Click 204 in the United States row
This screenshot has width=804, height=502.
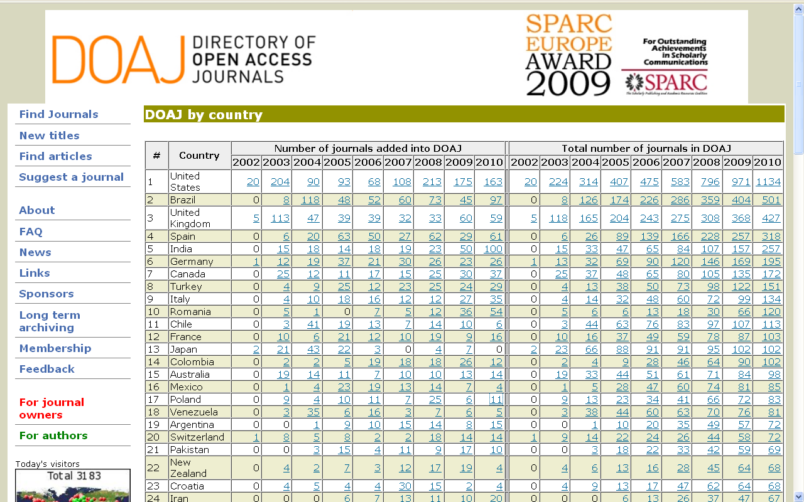[x=280, y=182]
